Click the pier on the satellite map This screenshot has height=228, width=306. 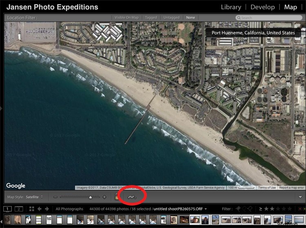[x=140, y=119]
